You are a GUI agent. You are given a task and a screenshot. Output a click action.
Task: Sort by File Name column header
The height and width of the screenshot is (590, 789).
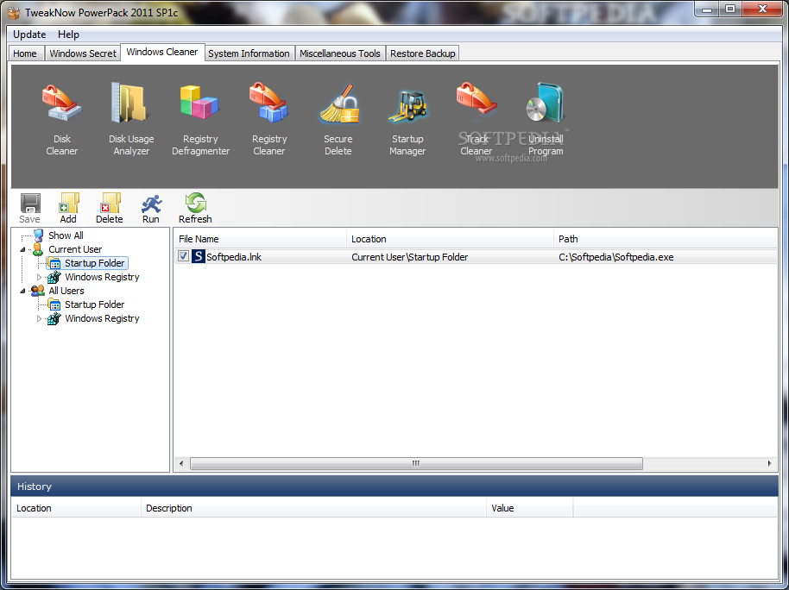click(260, 239)
